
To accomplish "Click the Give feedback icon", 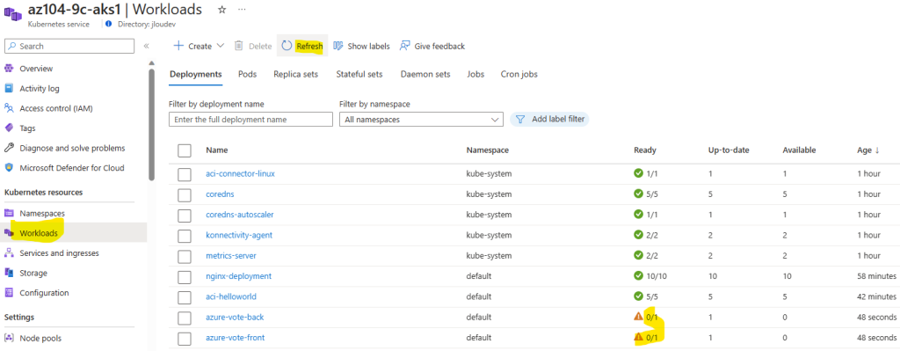I will pos(405,46).
